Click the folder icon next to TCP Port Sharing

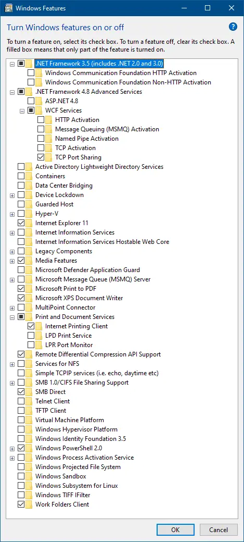click(x=49, y=157)
